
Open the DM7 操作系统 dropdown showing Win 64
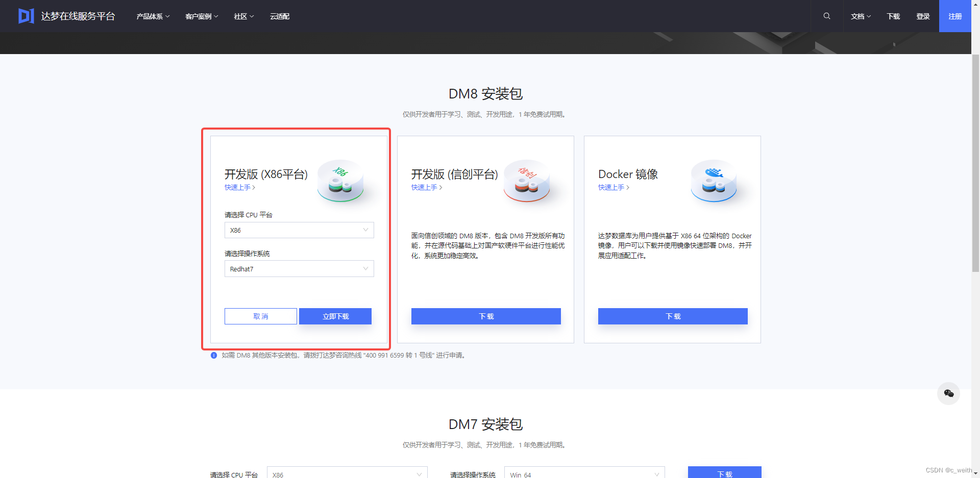(584, 474)
